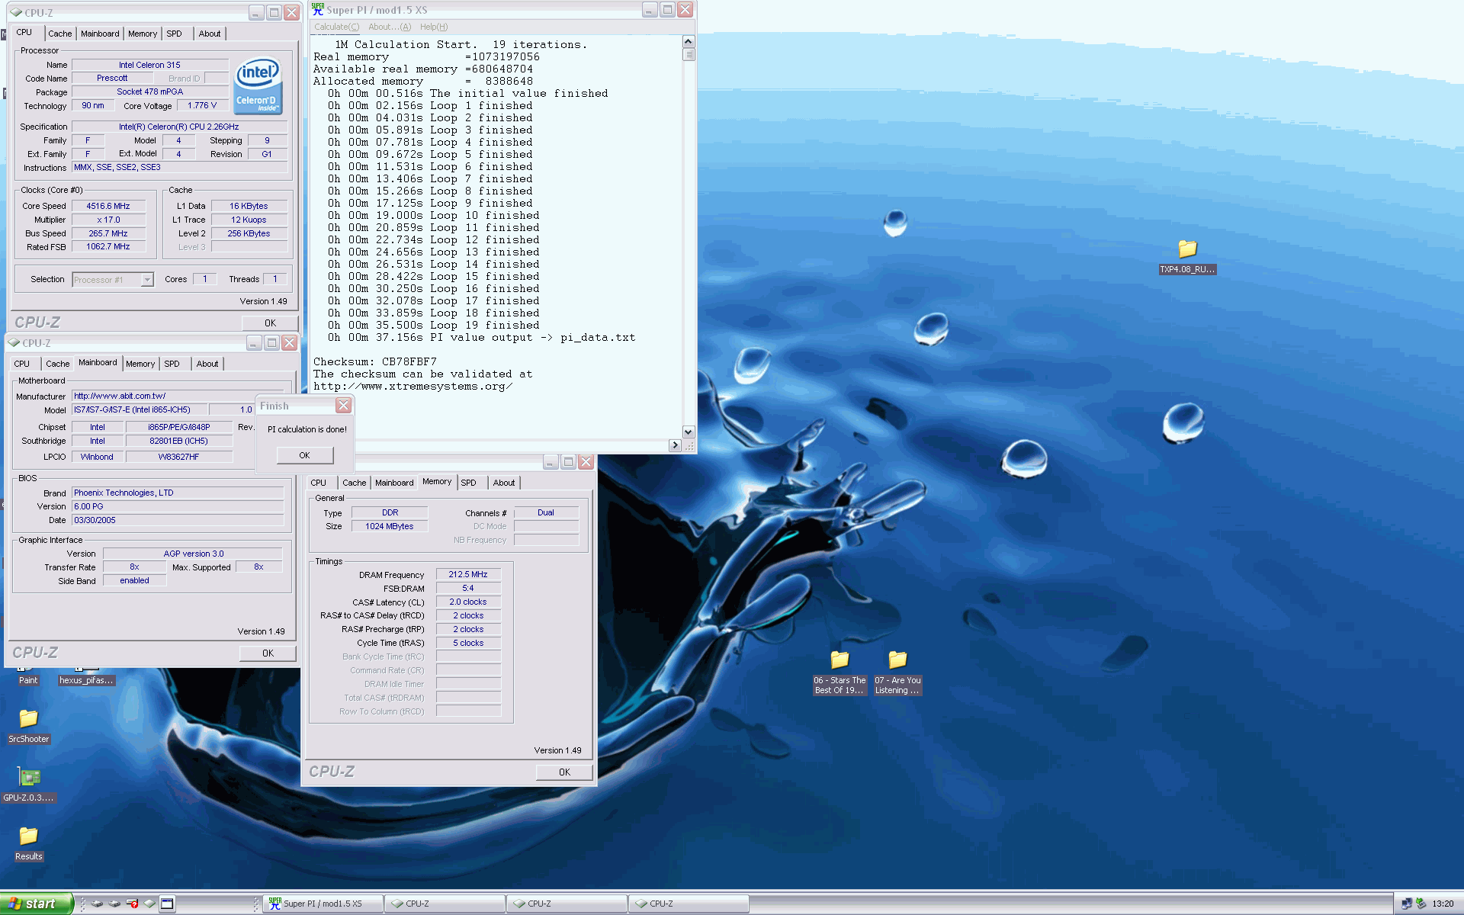Click OK in the CPU-Z Mainboard window
The height and width of the screenshot is (915, 1464).
(x=268, y=653)
